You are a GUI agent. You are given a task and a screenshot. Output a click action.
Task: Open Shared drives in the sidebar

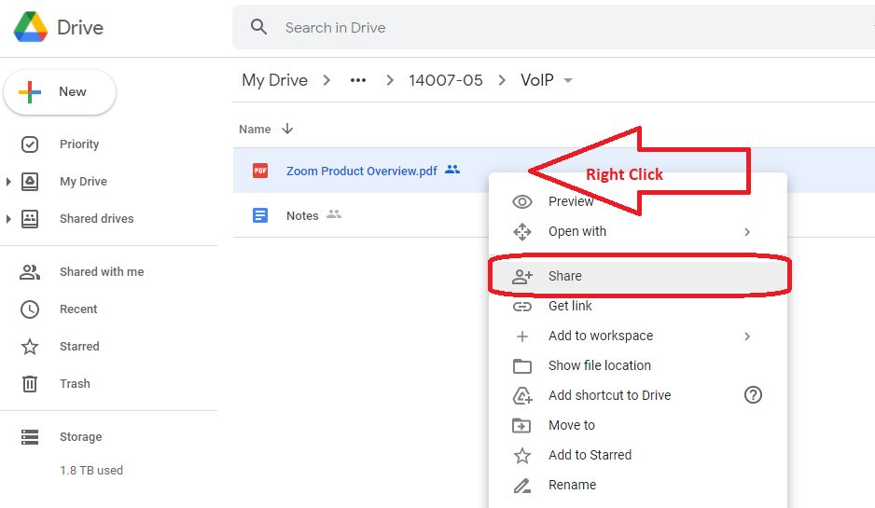(96, 219)
